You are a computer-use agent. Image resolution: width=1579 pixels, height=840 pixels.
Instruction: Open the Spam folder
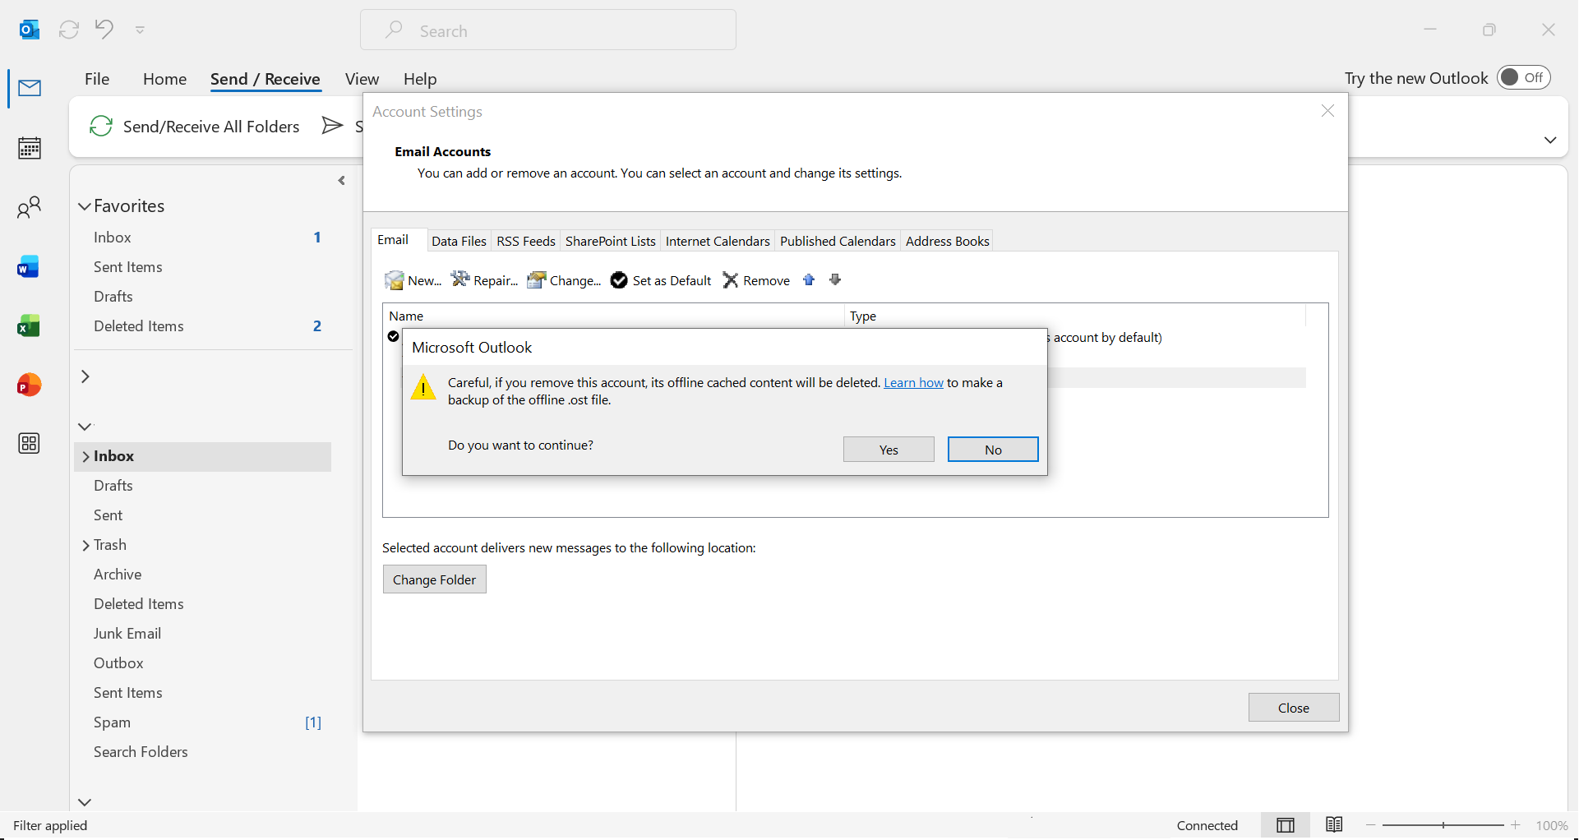point(112,722)
